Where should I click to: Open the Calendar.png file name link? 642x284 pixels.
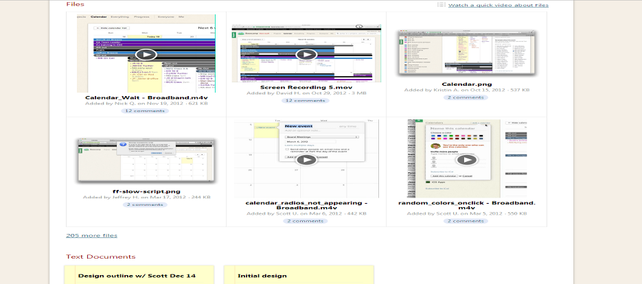pos(467,84)
